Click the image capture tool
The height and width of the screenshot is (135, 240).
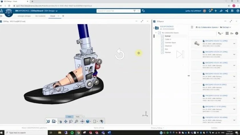click(54, 121)
